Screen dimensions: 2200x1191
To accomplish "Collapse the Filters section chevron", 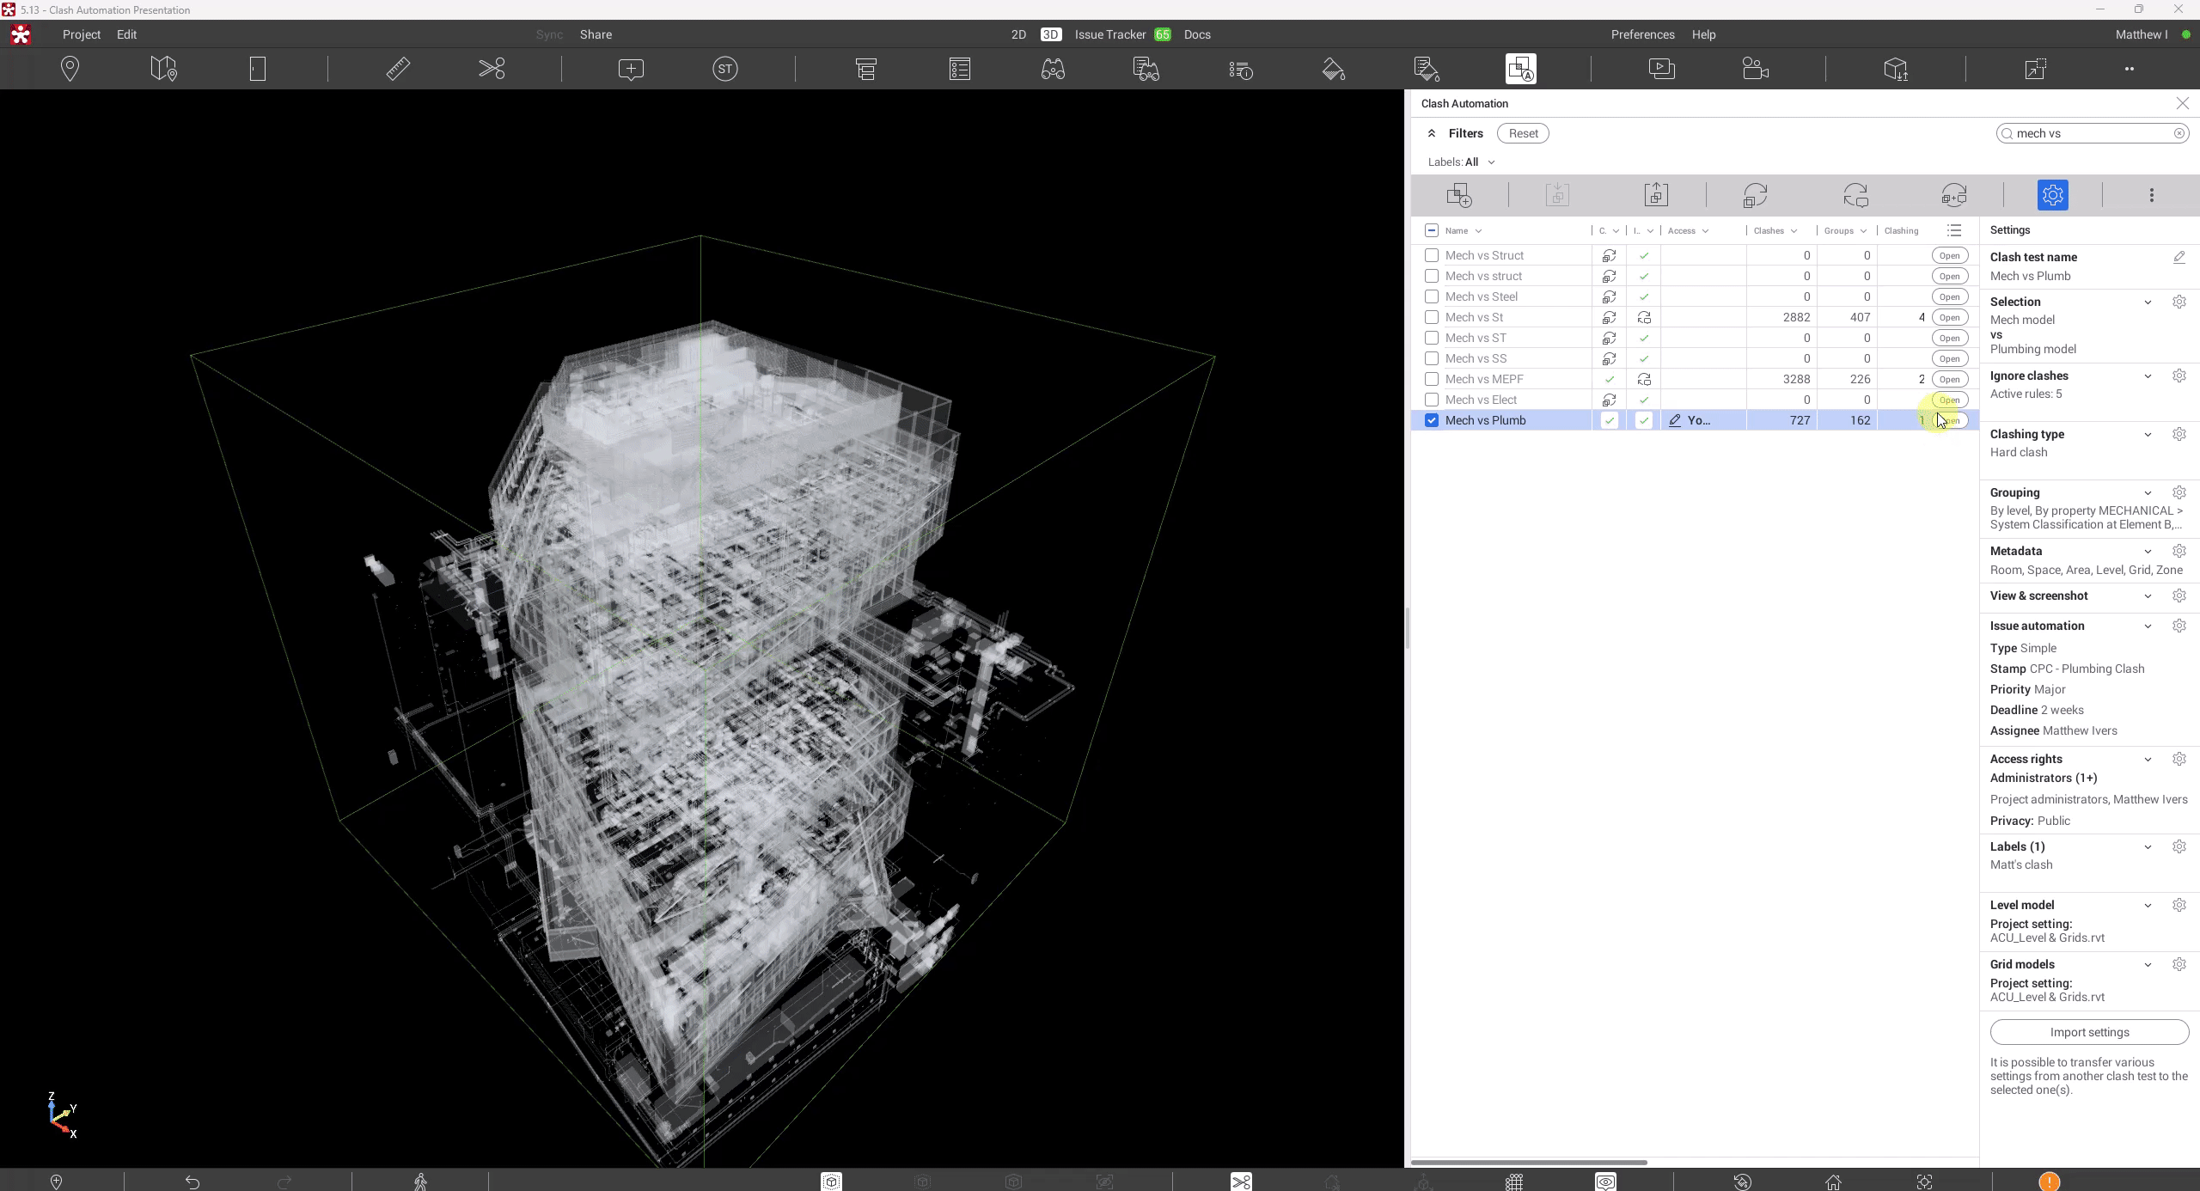I will 1432,133.
